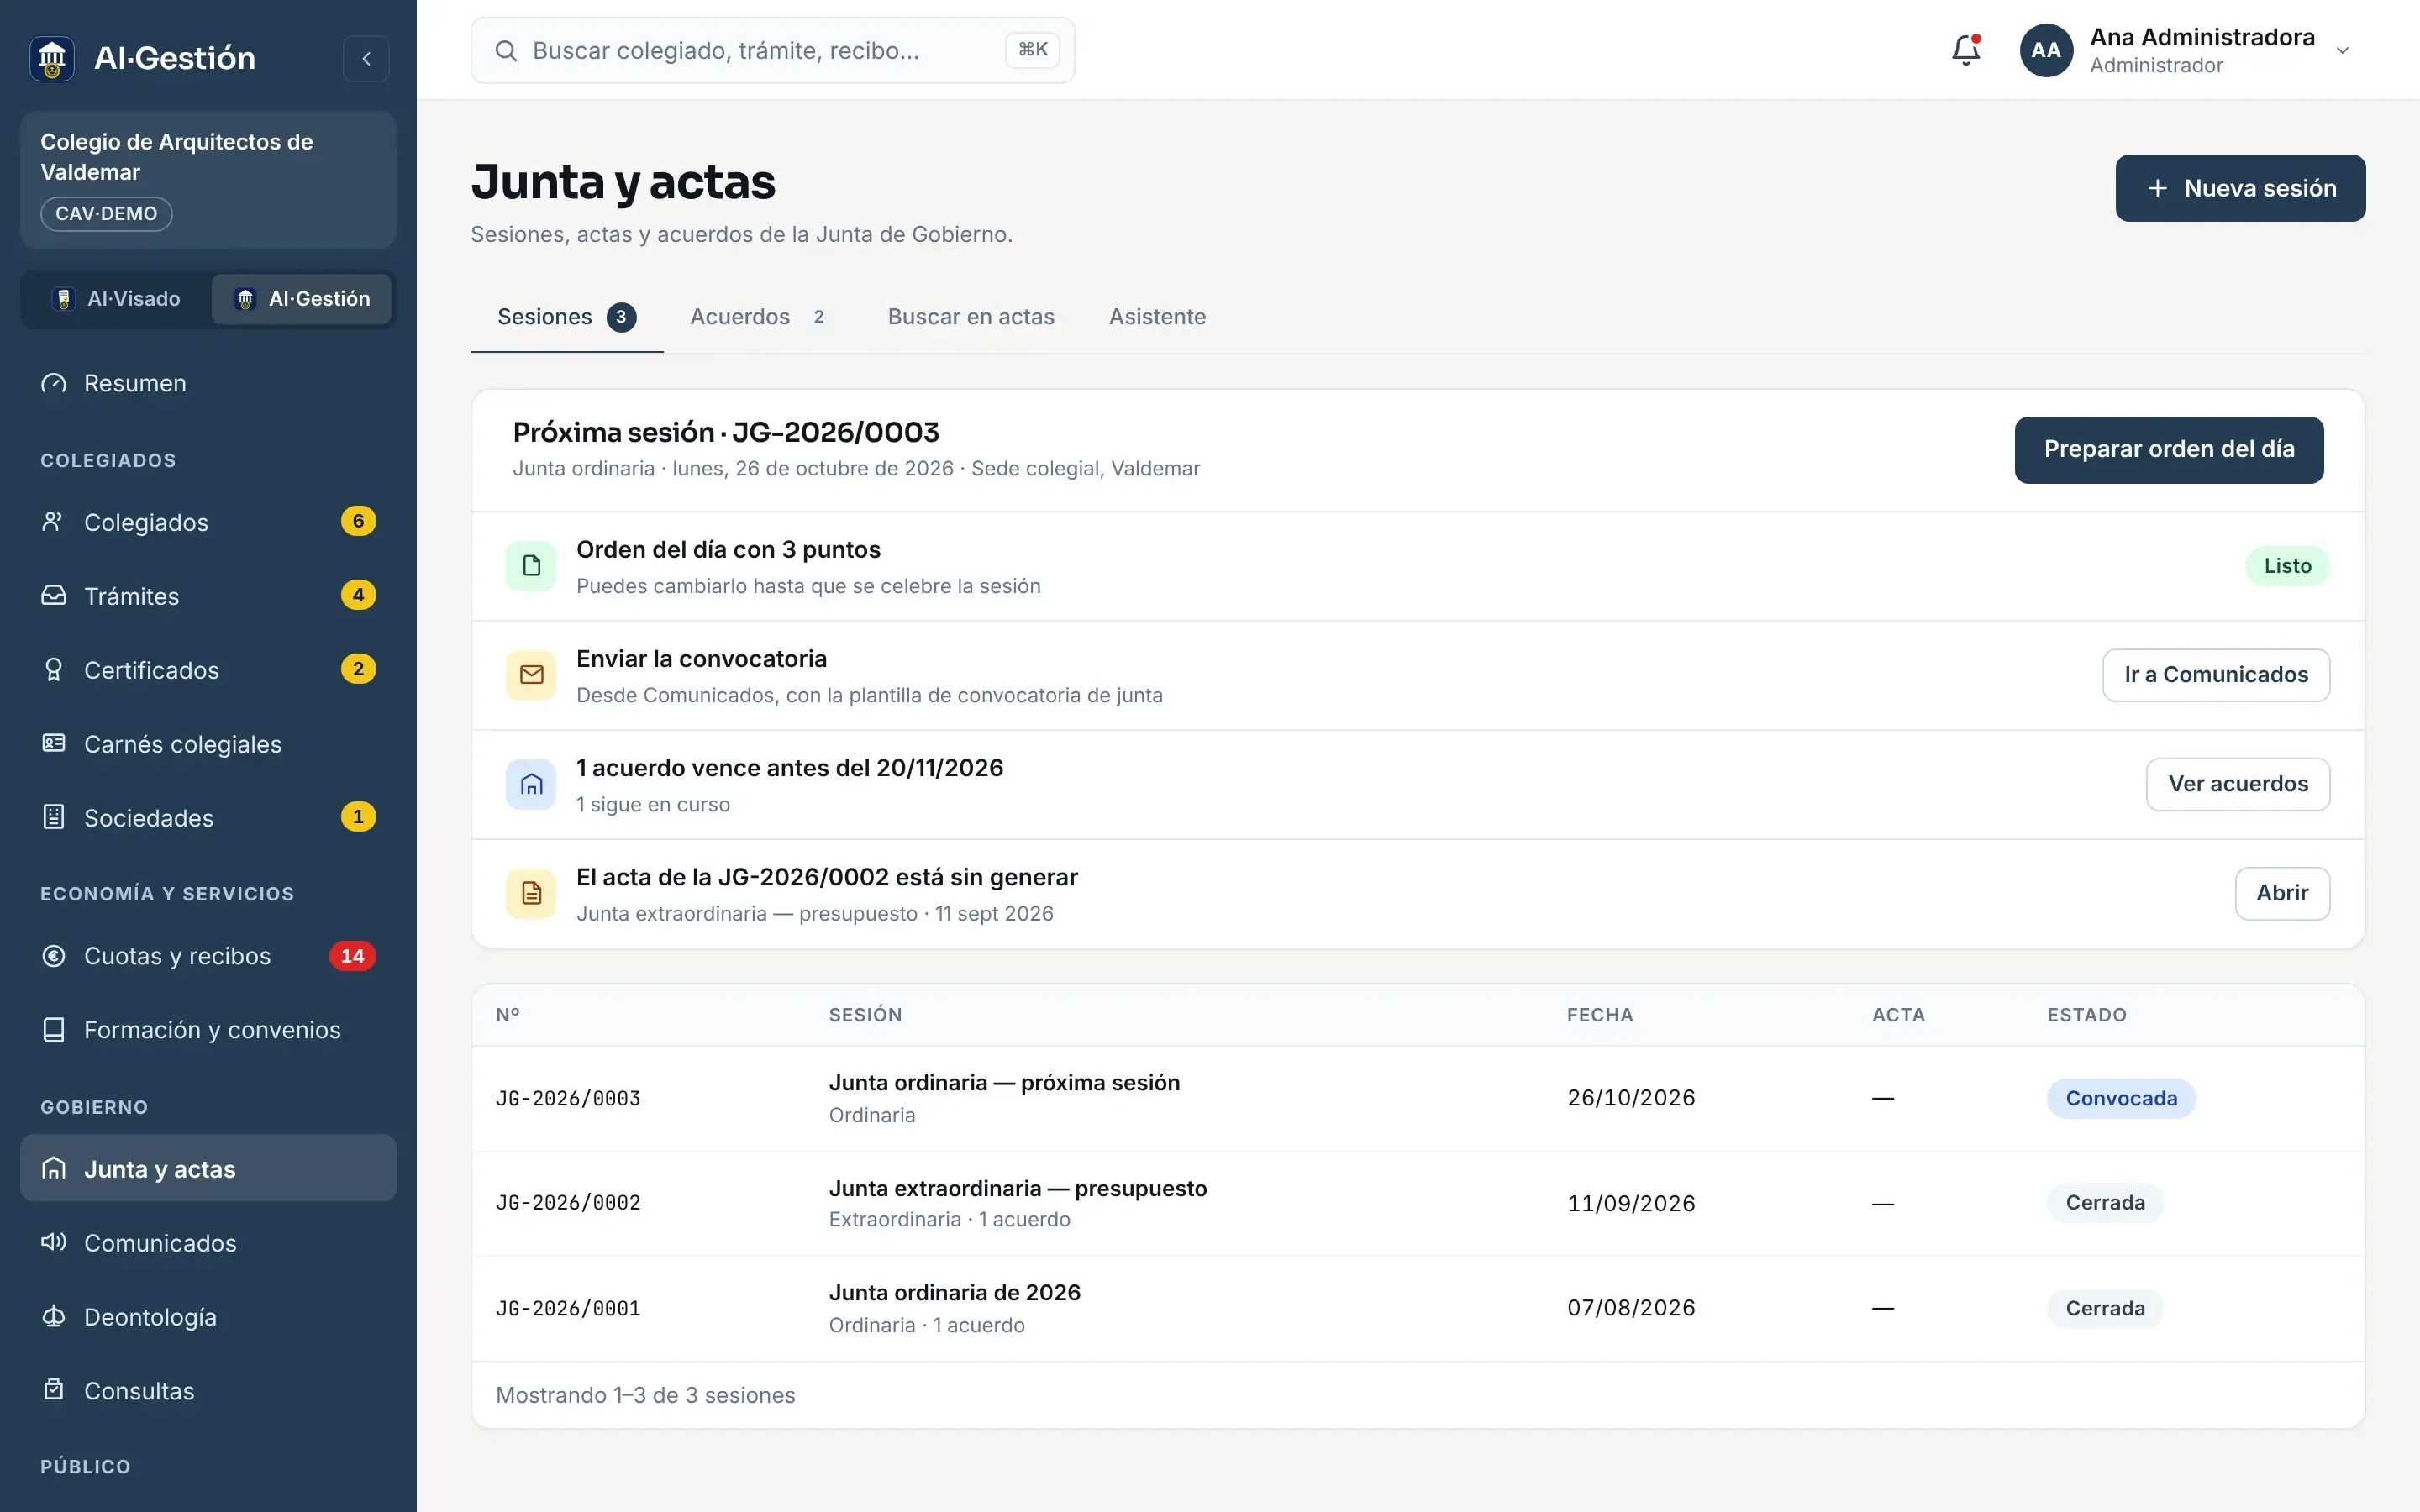2420x1512 pixels.
Task: Click the Cuotas y recibos euro icon
Action: click(x=53, y=956)
